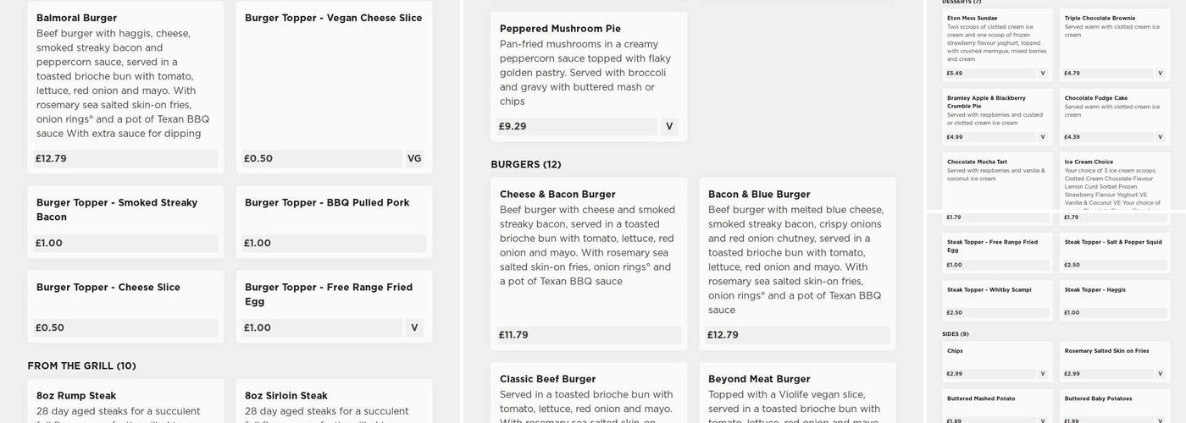Select the Cheese & Bacon Burger £11.79 price
Image resolution: width=1186 pixels, height=423 pixels.
point(589,335)
